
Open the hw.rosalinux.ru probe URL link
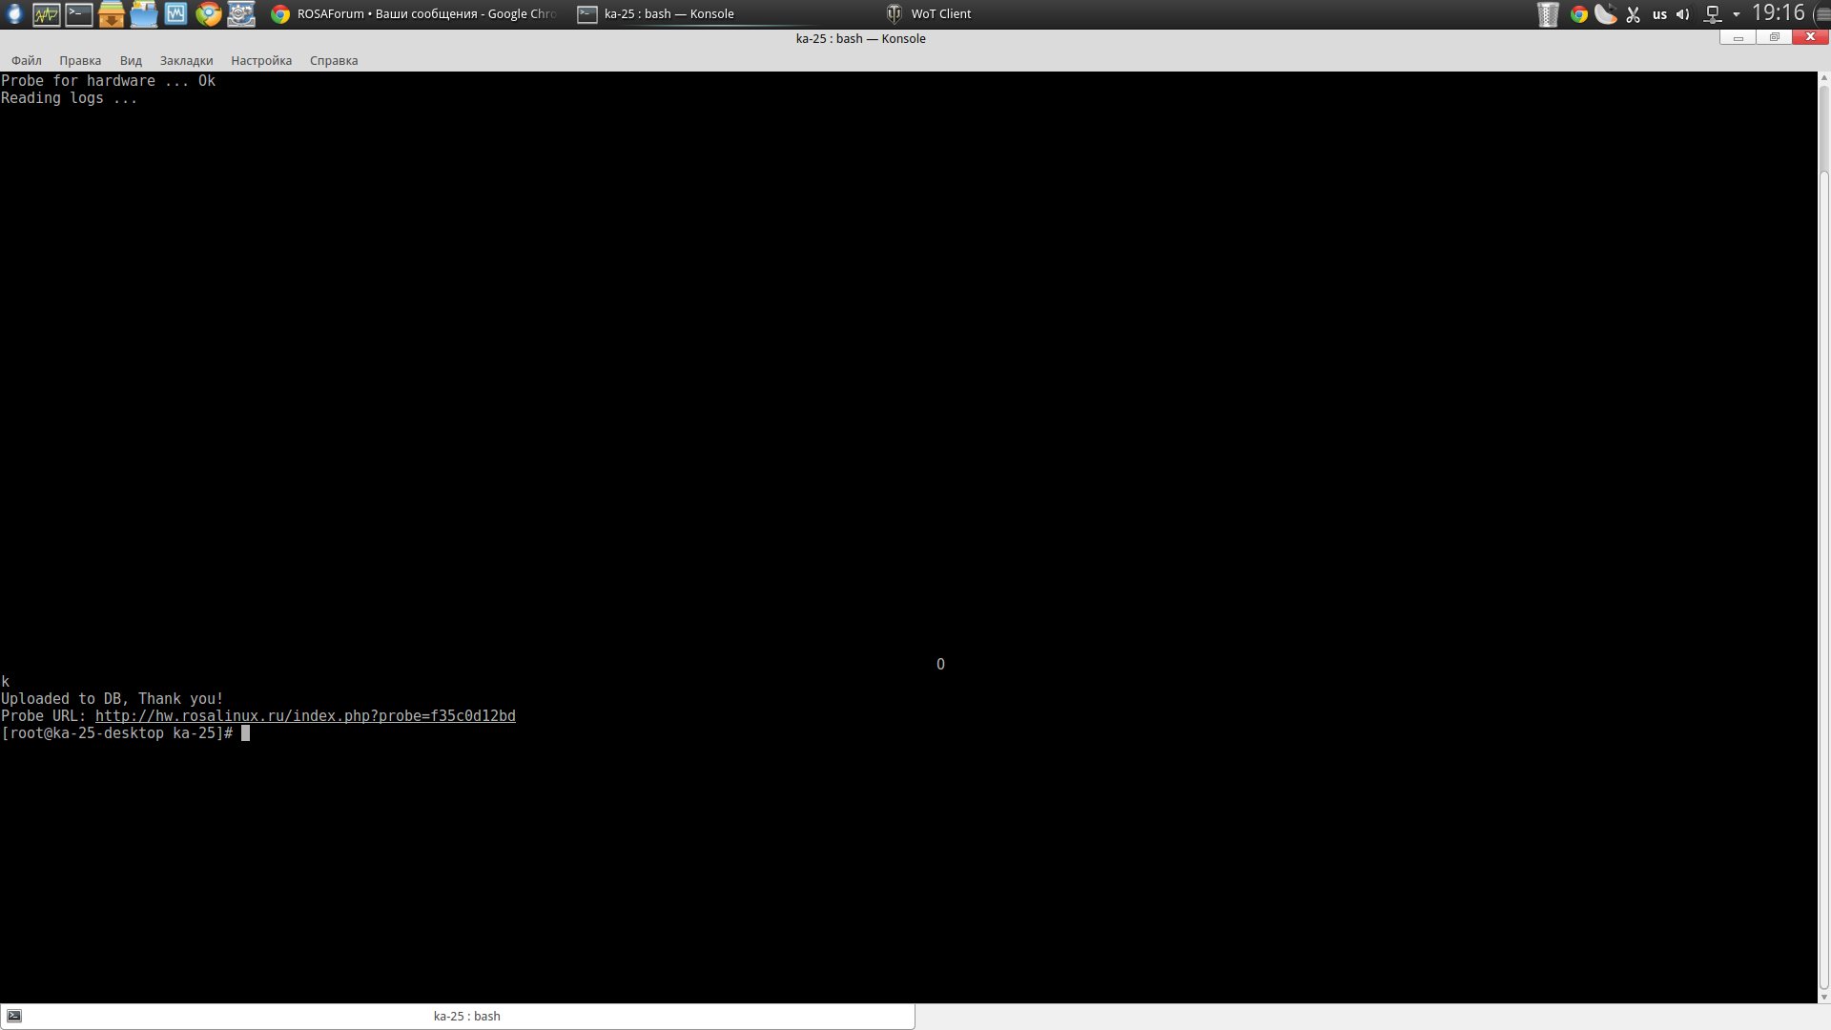coord(305,716)
